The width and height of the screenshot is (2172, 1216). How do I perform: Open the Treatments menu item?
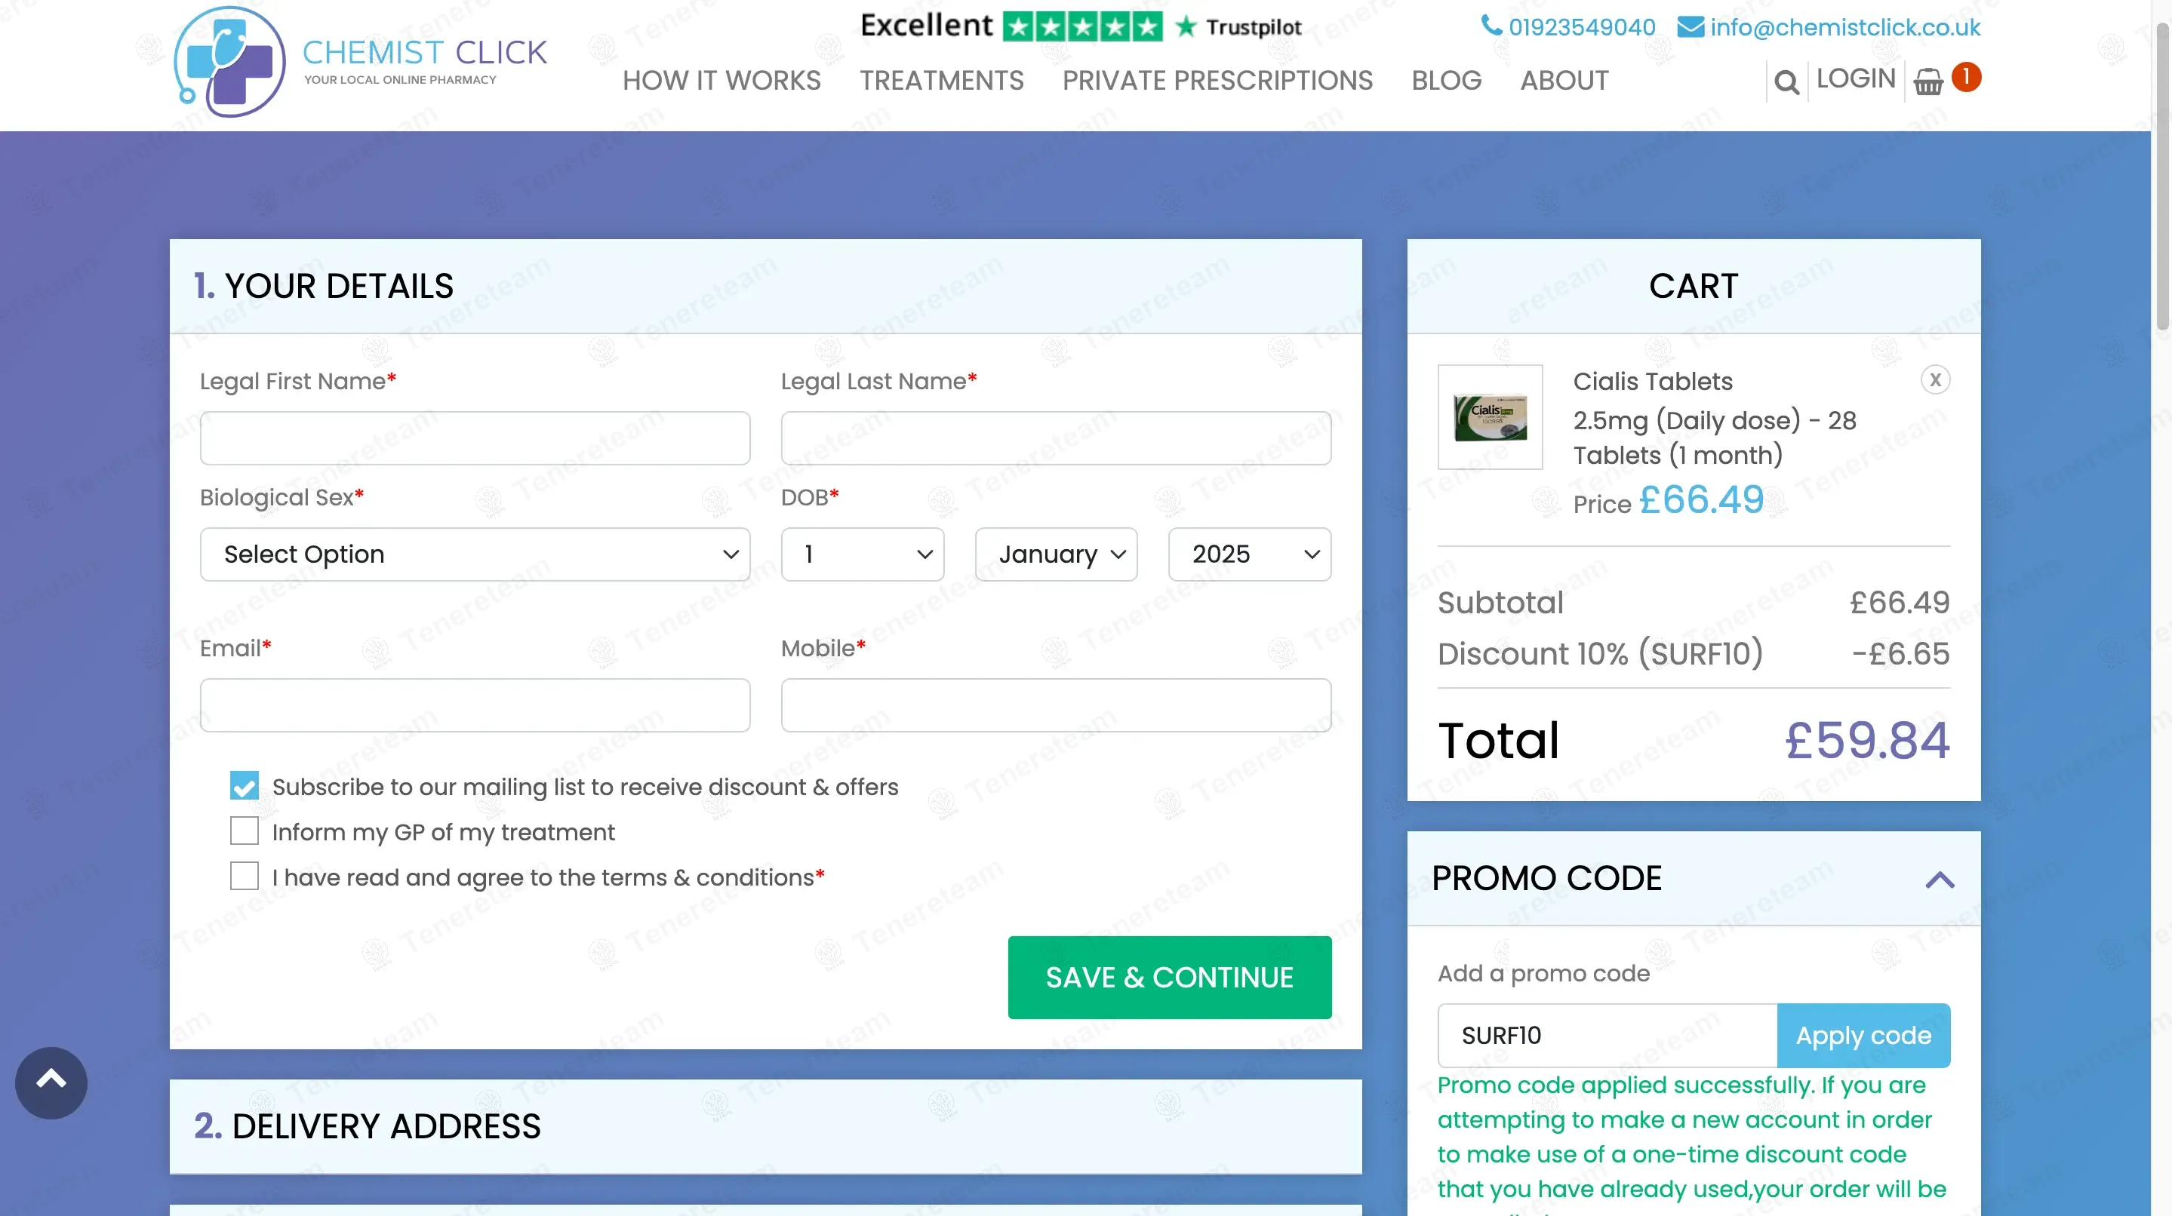pyautogui.click(x=941, y=80)
